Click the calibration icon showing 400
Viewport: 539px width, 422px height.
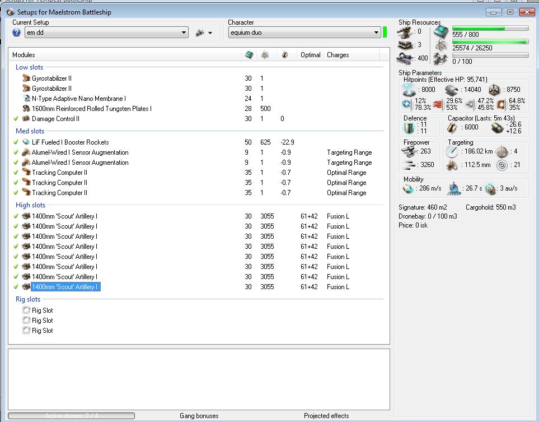tap(404, 58)
